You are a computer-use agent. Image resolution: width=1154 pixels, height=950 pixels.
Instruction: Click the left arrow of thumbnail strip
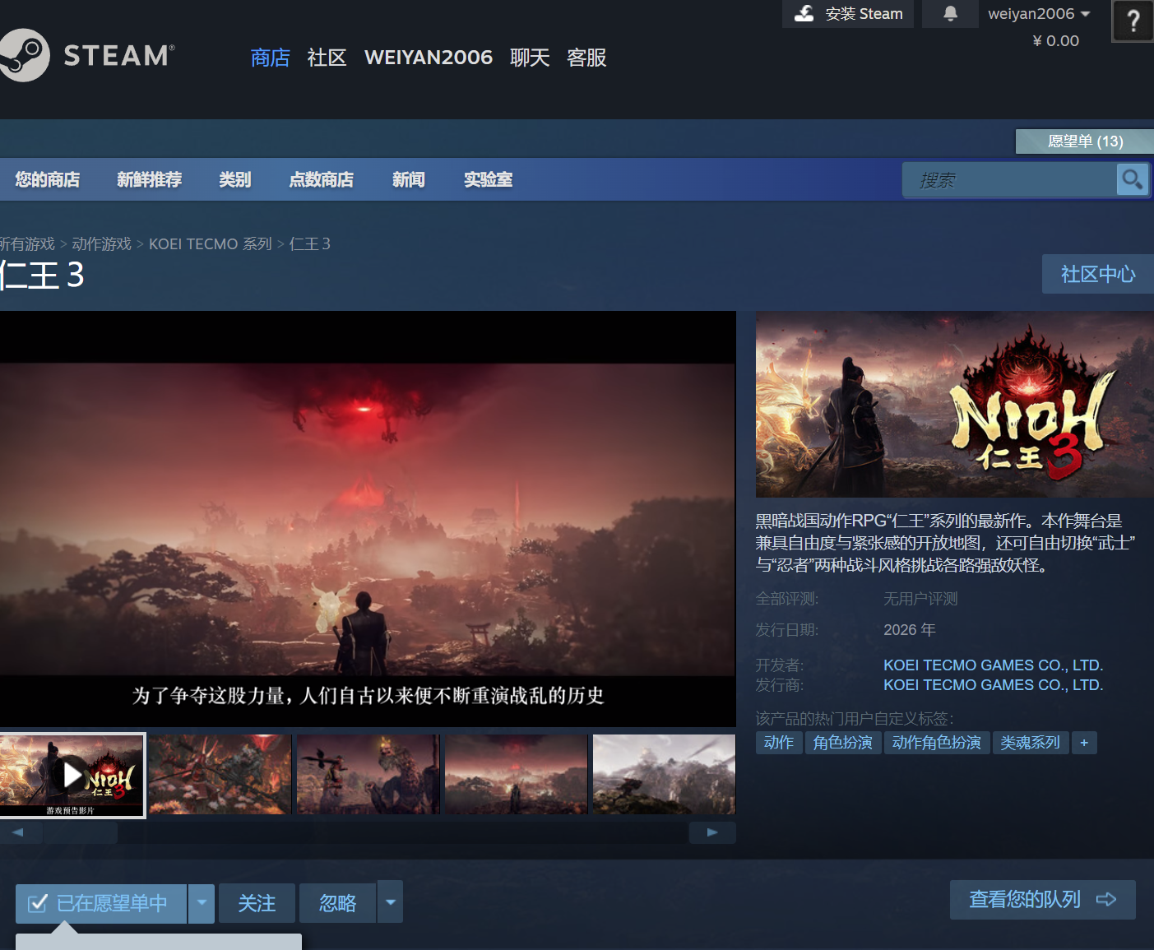tap(17, 832)
